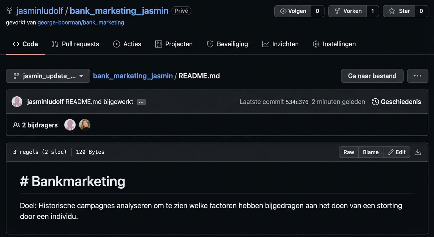
Task: Open the Instellingen gear icon
Action: pos(316,44)
